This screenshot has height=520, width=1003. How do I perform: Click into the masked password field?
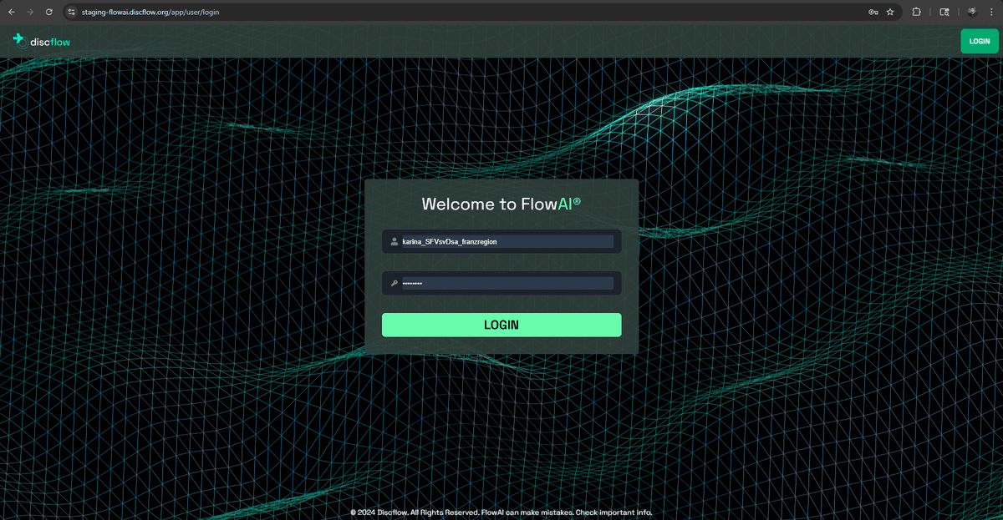point(507,284)
